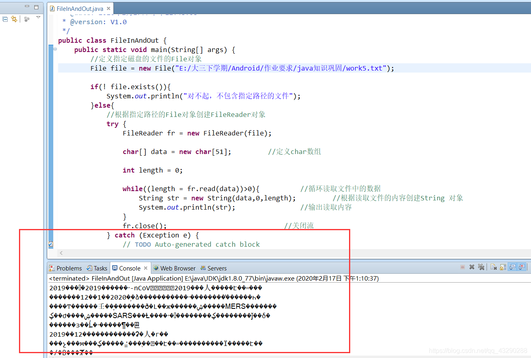Click the console output line containing 'SARS'
Image resolution: width=531 pixels, height=358 pixels.
(160, 316)
